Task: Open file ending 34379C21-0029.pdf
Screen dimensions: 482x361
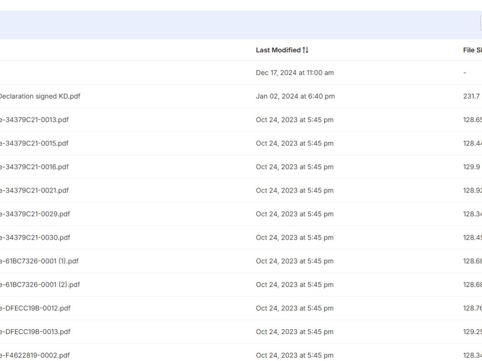Action: [x=35, y=214]
